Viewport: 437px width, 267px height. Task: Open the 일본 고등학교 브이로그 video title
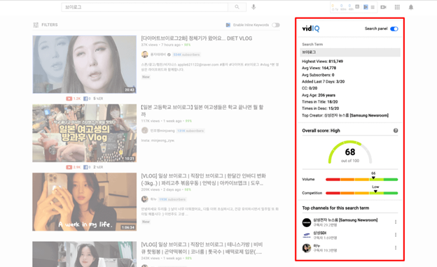coord(202,110)
